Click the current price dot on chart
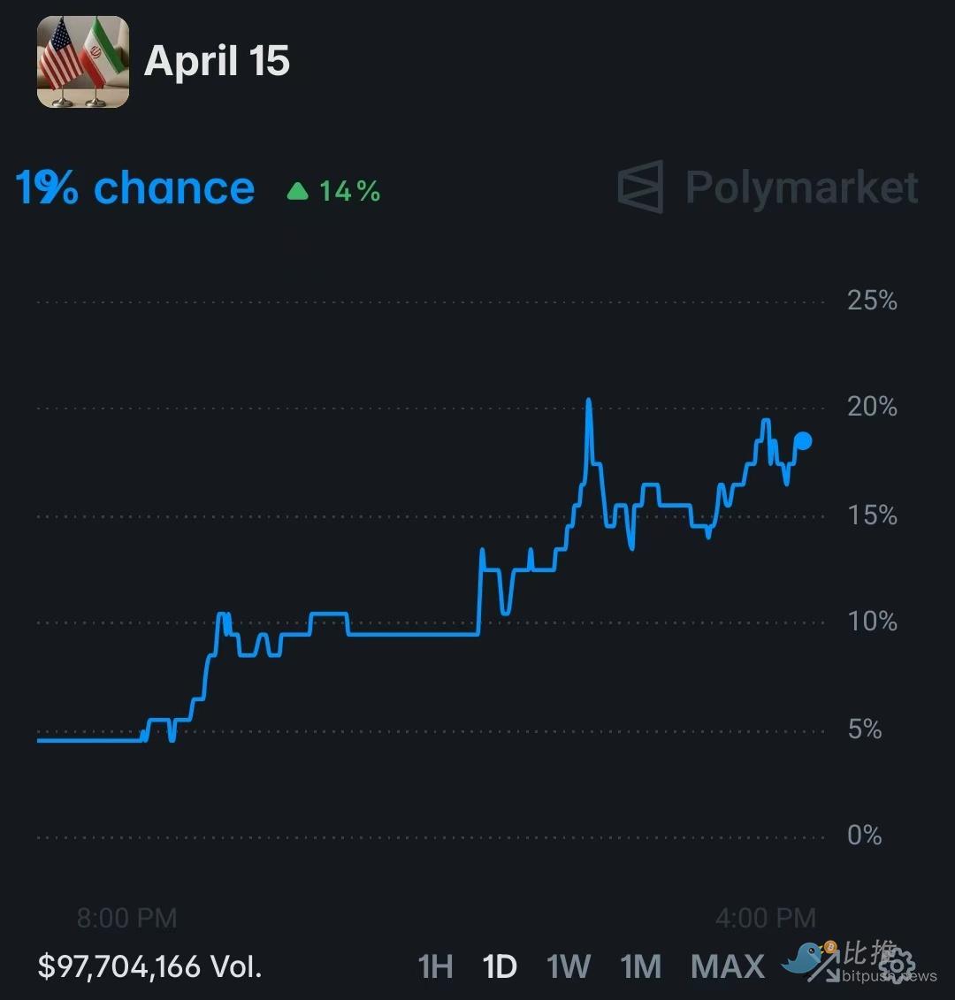The width and height of the screenshot is (955, 1000). tap(803, 441)
